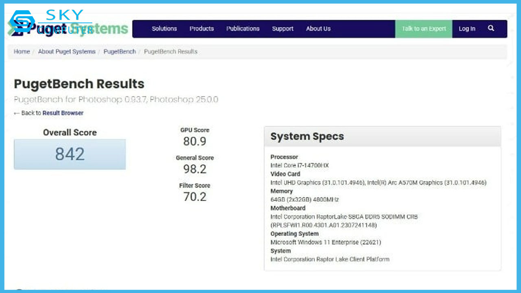Click Raptor Lake Client Platform text
Image resolution: width=521 pixels, height=293 pixels.
tap(330, 259)
